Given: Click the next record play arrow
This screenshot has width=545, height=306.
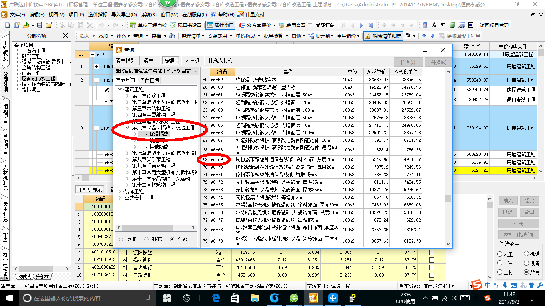Looking at the screenshot, I should (361, 25).
